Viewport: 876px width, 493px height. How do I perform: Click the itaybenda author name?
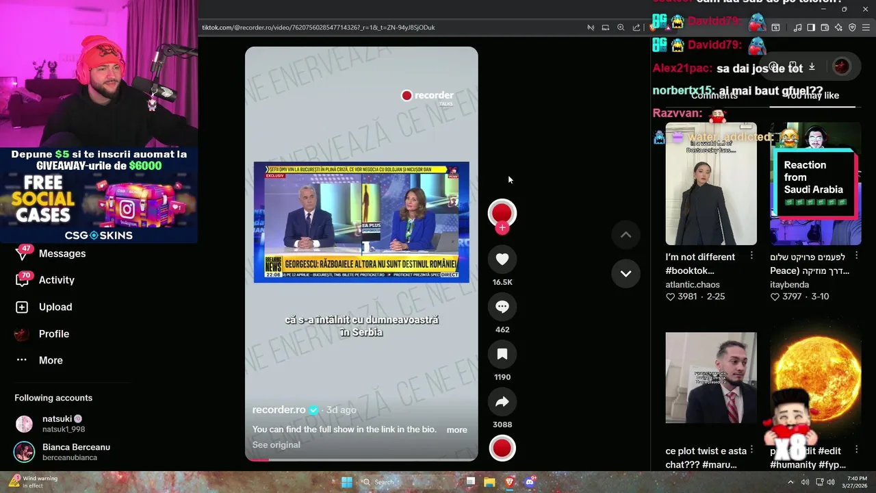tap(789, 285)
